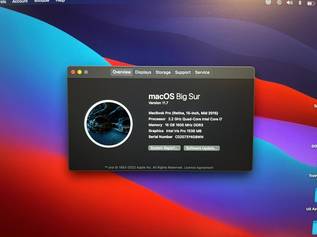Close the About This Mac window with the red button
This screenshot has height=237, width=317.
pos(73,72)
